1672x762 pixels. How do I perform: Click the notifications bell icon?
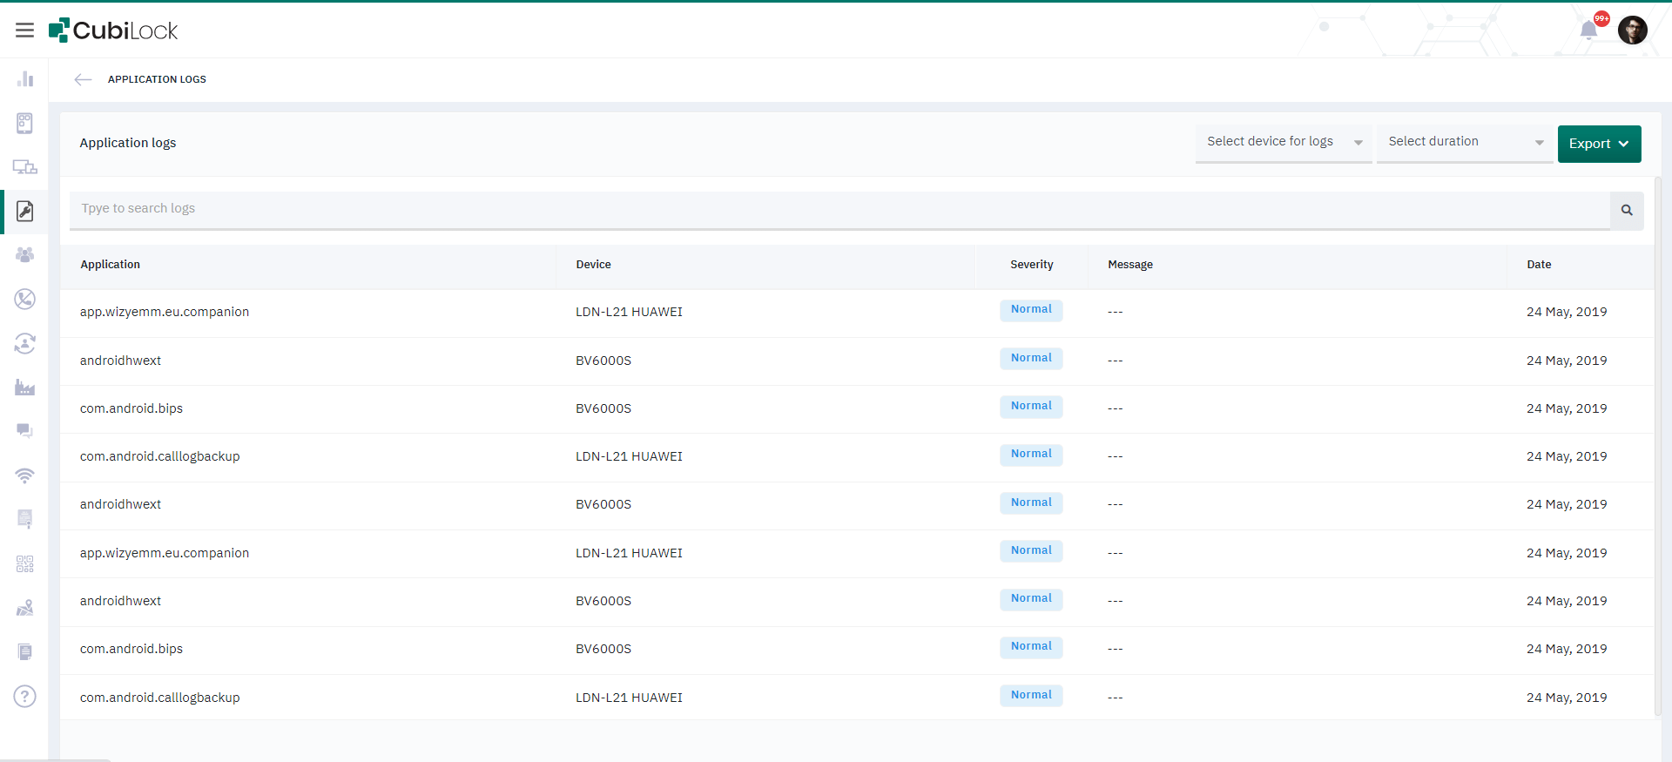1588,30
